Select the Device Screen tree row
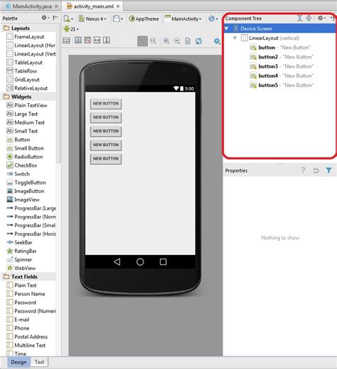 [x=279, y=28]
